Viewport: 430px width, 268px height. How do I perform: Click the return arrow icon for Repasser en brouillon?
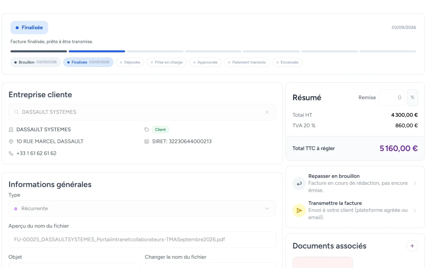tap(299, 184)
